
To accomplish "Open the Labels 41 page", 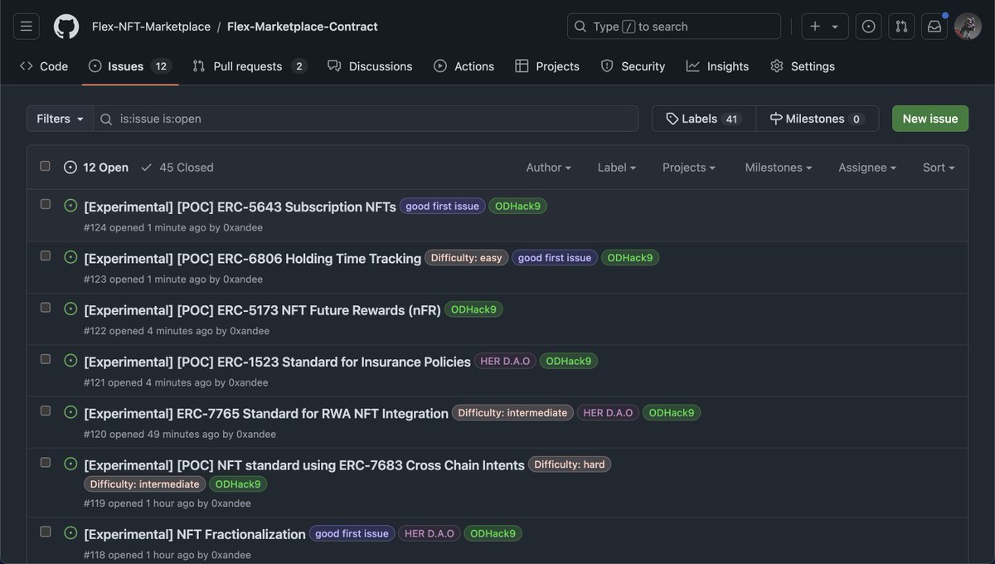I will (704, 119).
